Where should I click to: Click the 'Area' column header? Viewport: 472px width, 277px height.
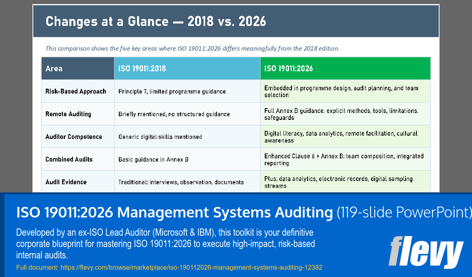[78, 68]
